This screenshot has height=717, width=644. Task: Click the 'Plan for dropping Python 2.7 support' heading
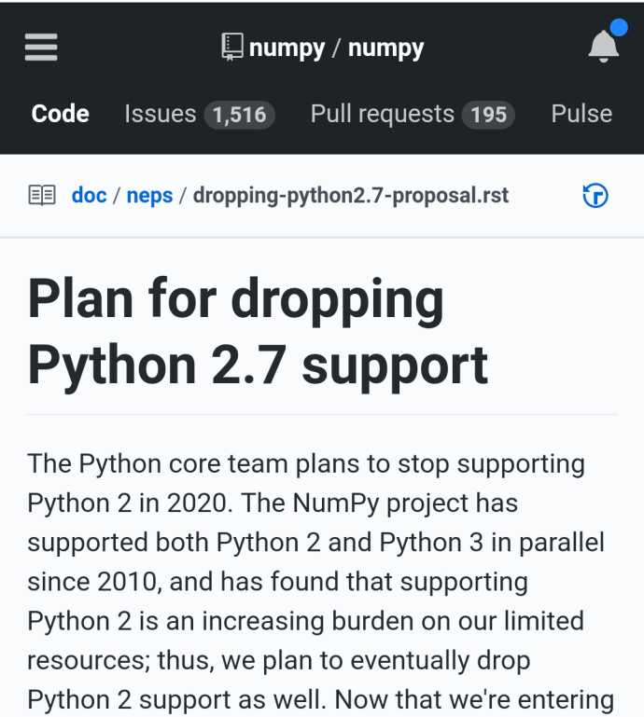tap(258, 334)
